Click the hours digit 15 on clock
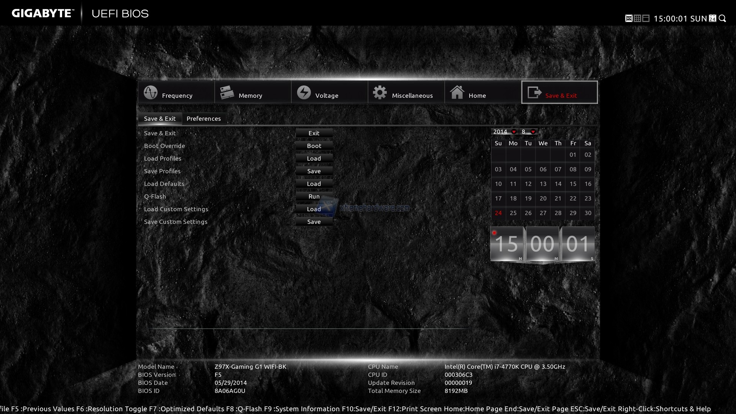 pyautogui.click(x=507, y=244)
